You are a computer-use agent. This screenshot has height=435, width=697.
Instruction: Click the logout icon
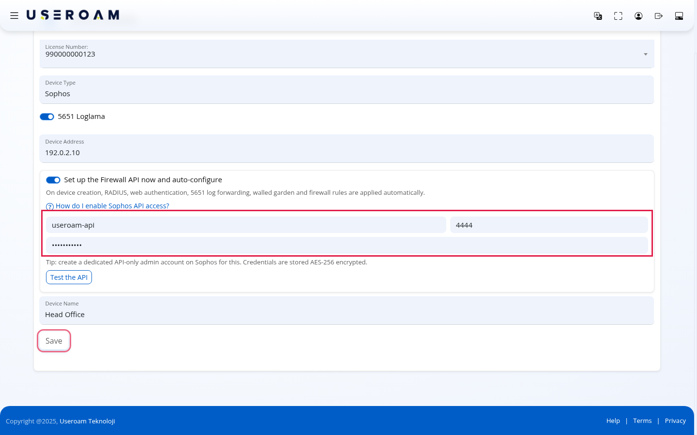[659, 16]
